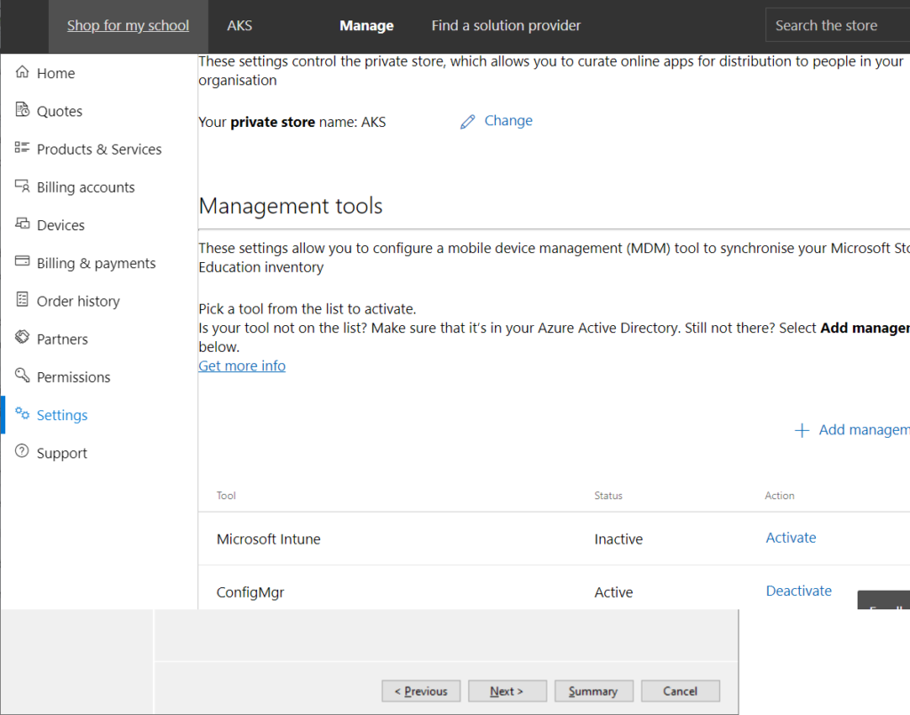Click the plus icon to add management tool
This screenshot has width=910, height=715.
[802, 430]
